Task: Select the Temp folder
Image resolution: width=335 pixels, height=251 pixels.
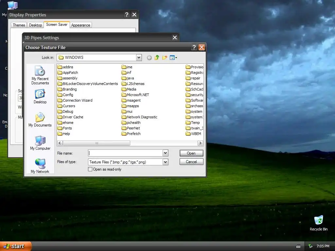Action: [x=193, y=123]
